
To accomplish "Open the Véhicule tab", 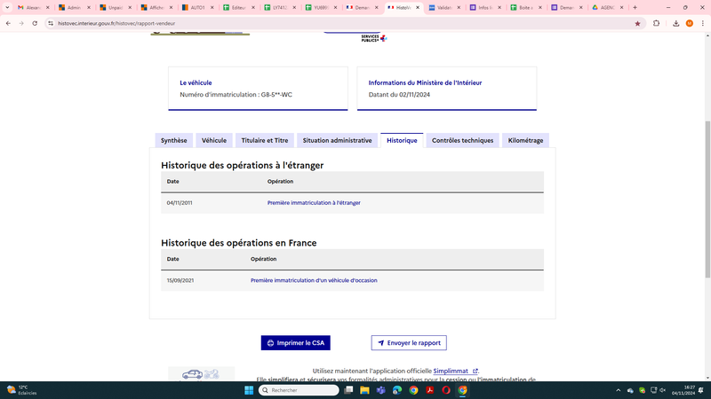I will [214, 140].
